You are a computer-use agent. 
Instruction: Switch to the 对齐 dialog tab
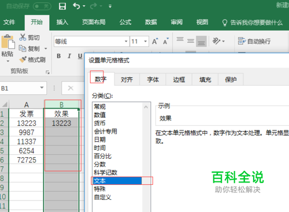coord(127,79)
